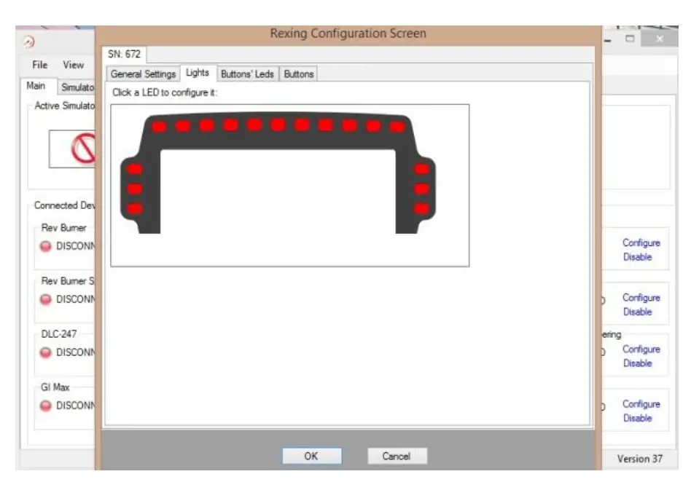Click the second Configure link from the top
This screenshot has height=482, width=691.
click(x=641, y=298)
